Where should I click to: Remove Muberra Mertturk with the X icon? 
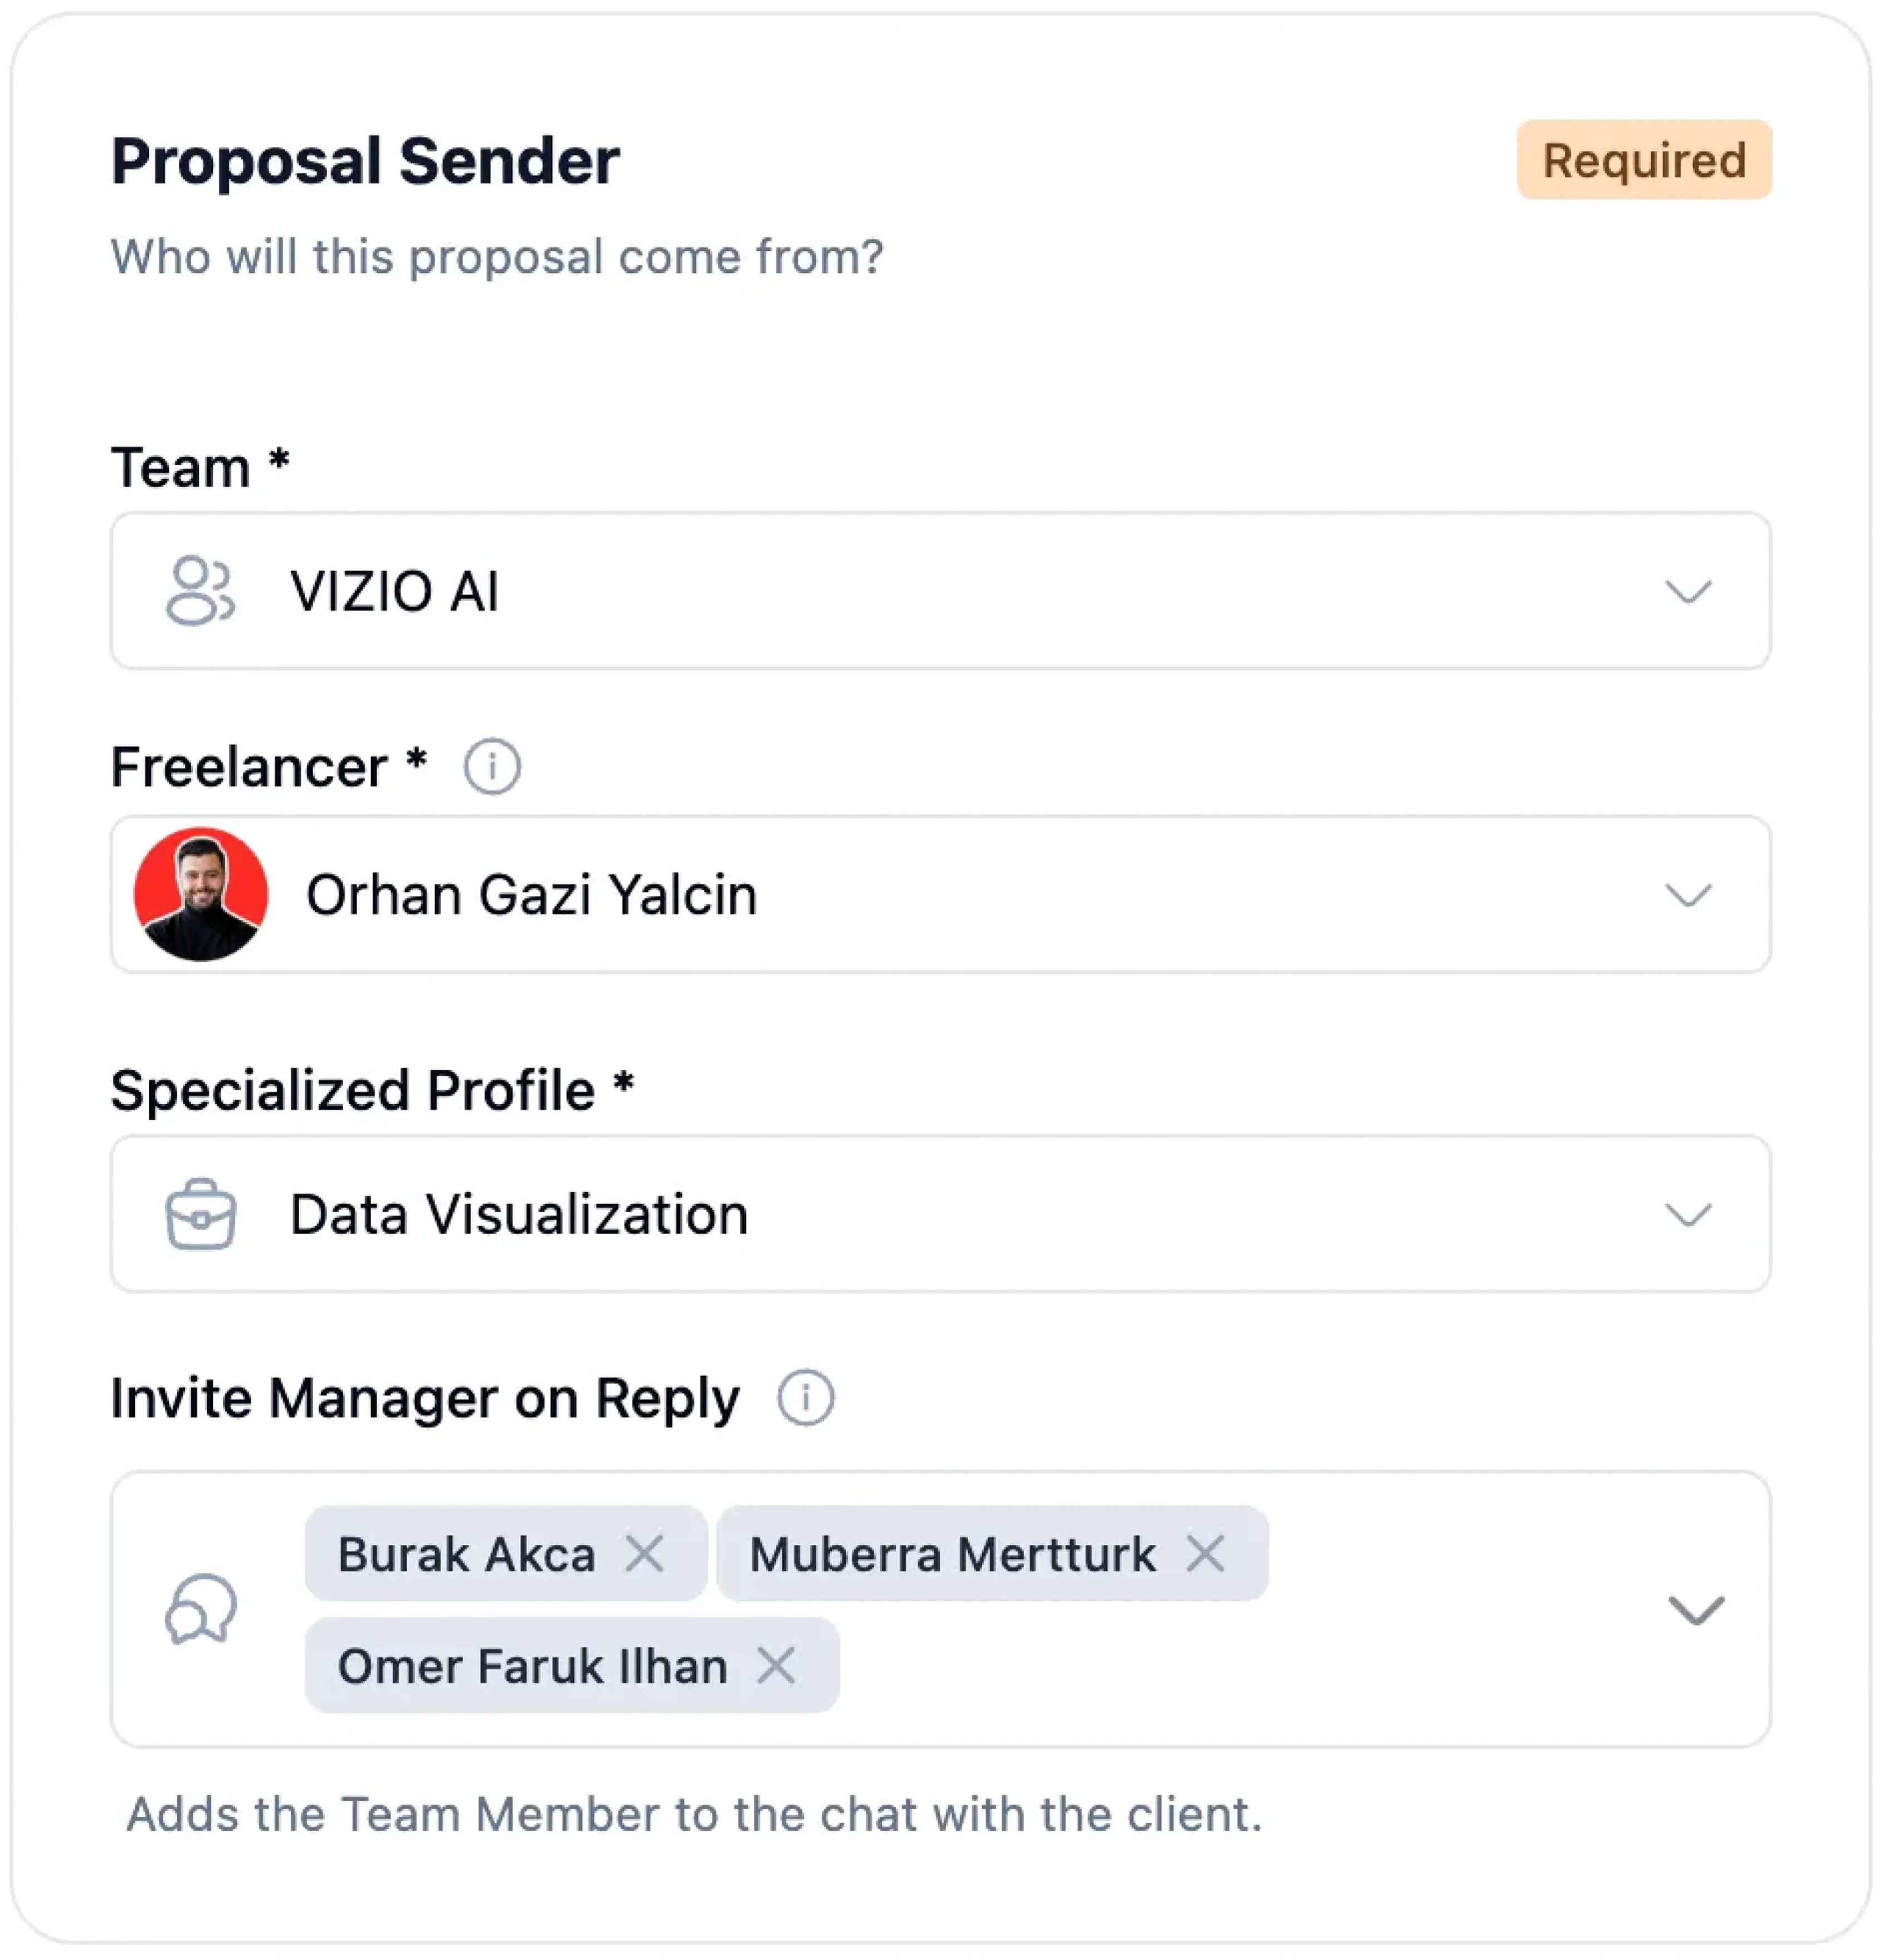[x=1205, y=1554]
